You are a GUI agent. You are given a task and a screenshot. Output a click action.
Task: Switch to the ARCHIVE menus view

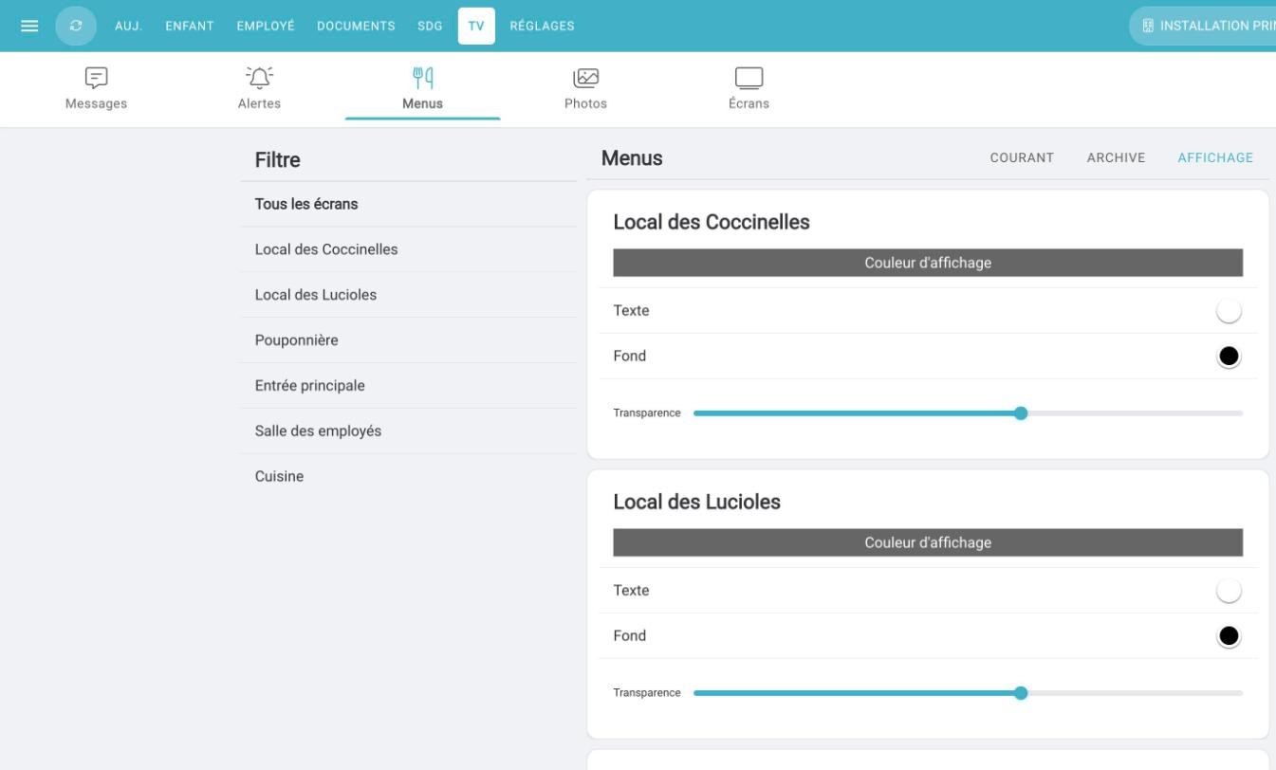click(x=1116, y=158)
